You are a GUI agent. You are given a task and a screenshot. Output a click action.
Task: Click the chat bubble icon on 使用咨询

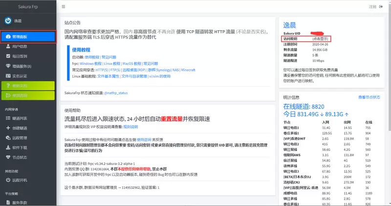8,95
